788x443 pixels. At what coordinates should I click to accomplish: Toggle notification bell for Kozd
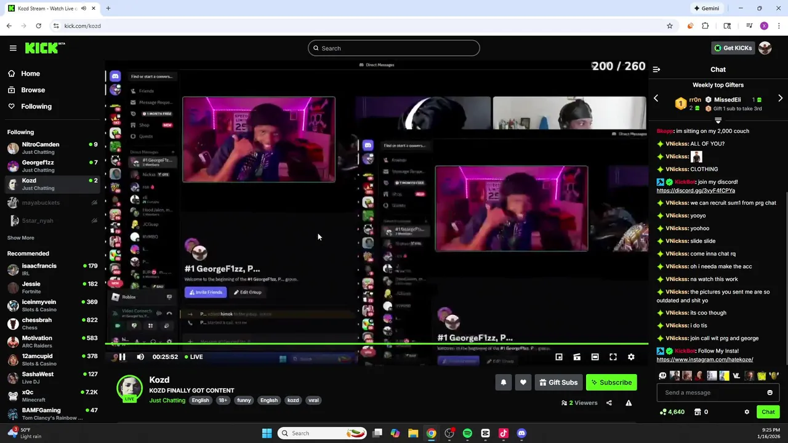(x=504, y=382)
